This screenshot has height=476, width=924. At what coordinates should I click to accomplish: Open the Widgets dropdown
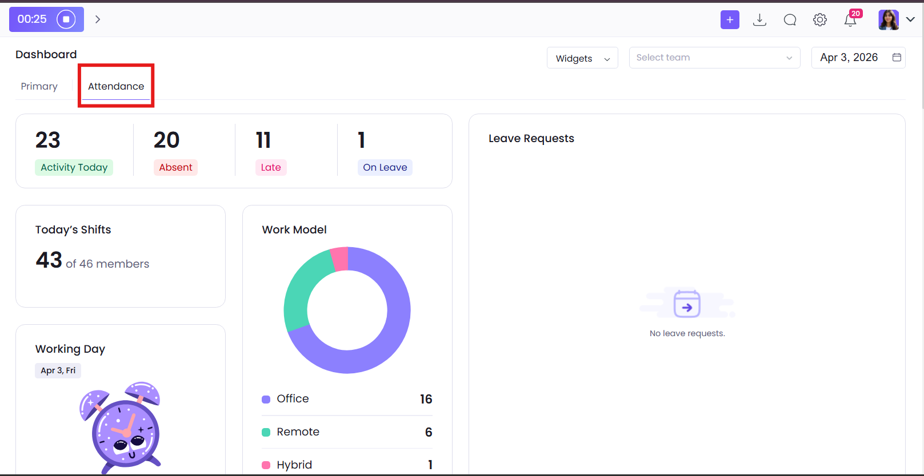tap(582, 58)
